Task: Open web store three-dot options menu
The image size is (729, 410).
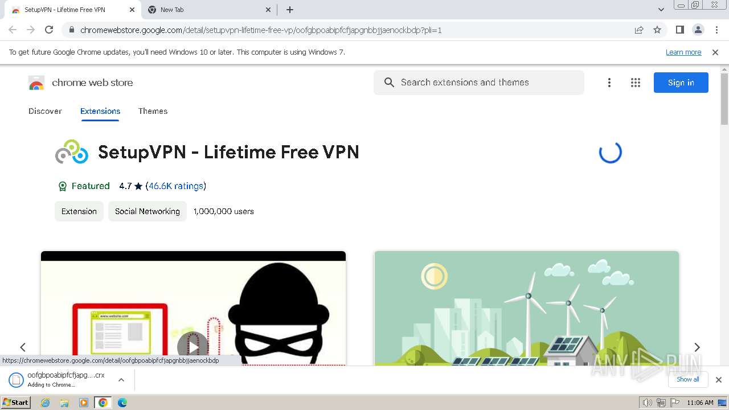Action: 609,83
